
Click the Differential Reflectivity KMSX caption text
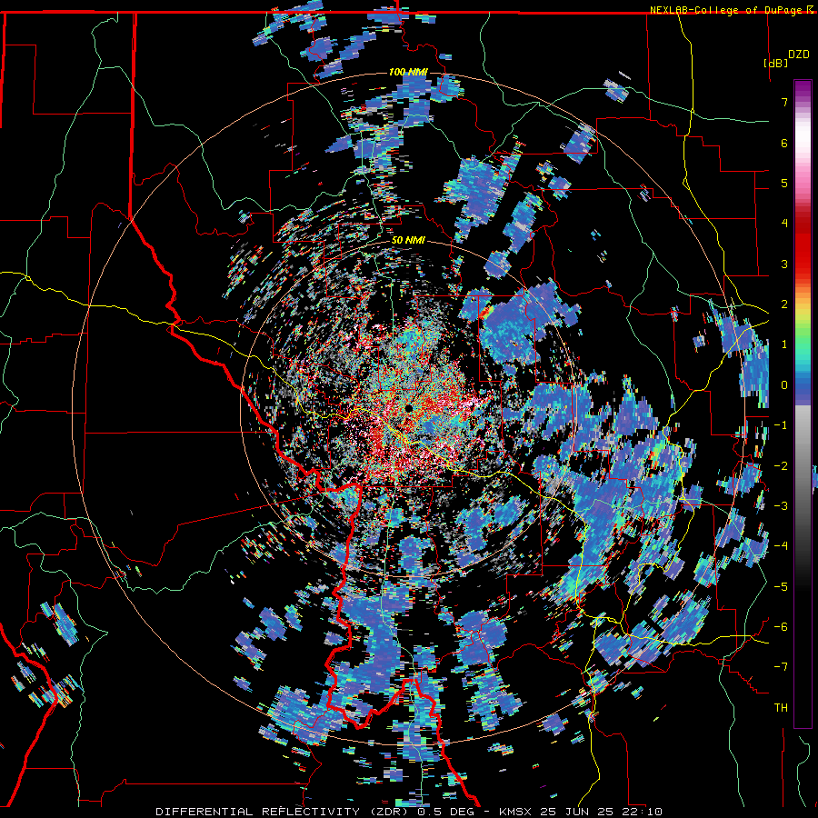(x=409, y=812)
